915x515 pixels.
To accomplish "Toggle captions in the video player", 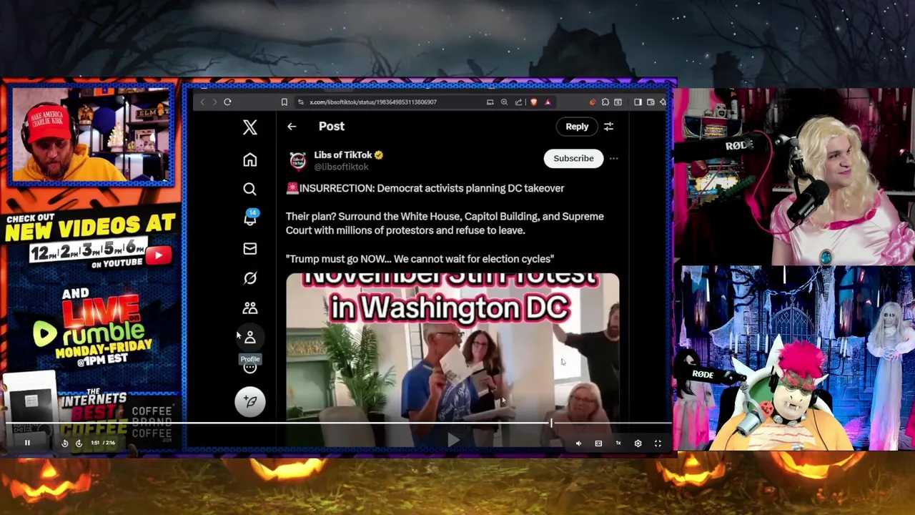I will pos(598,443).
